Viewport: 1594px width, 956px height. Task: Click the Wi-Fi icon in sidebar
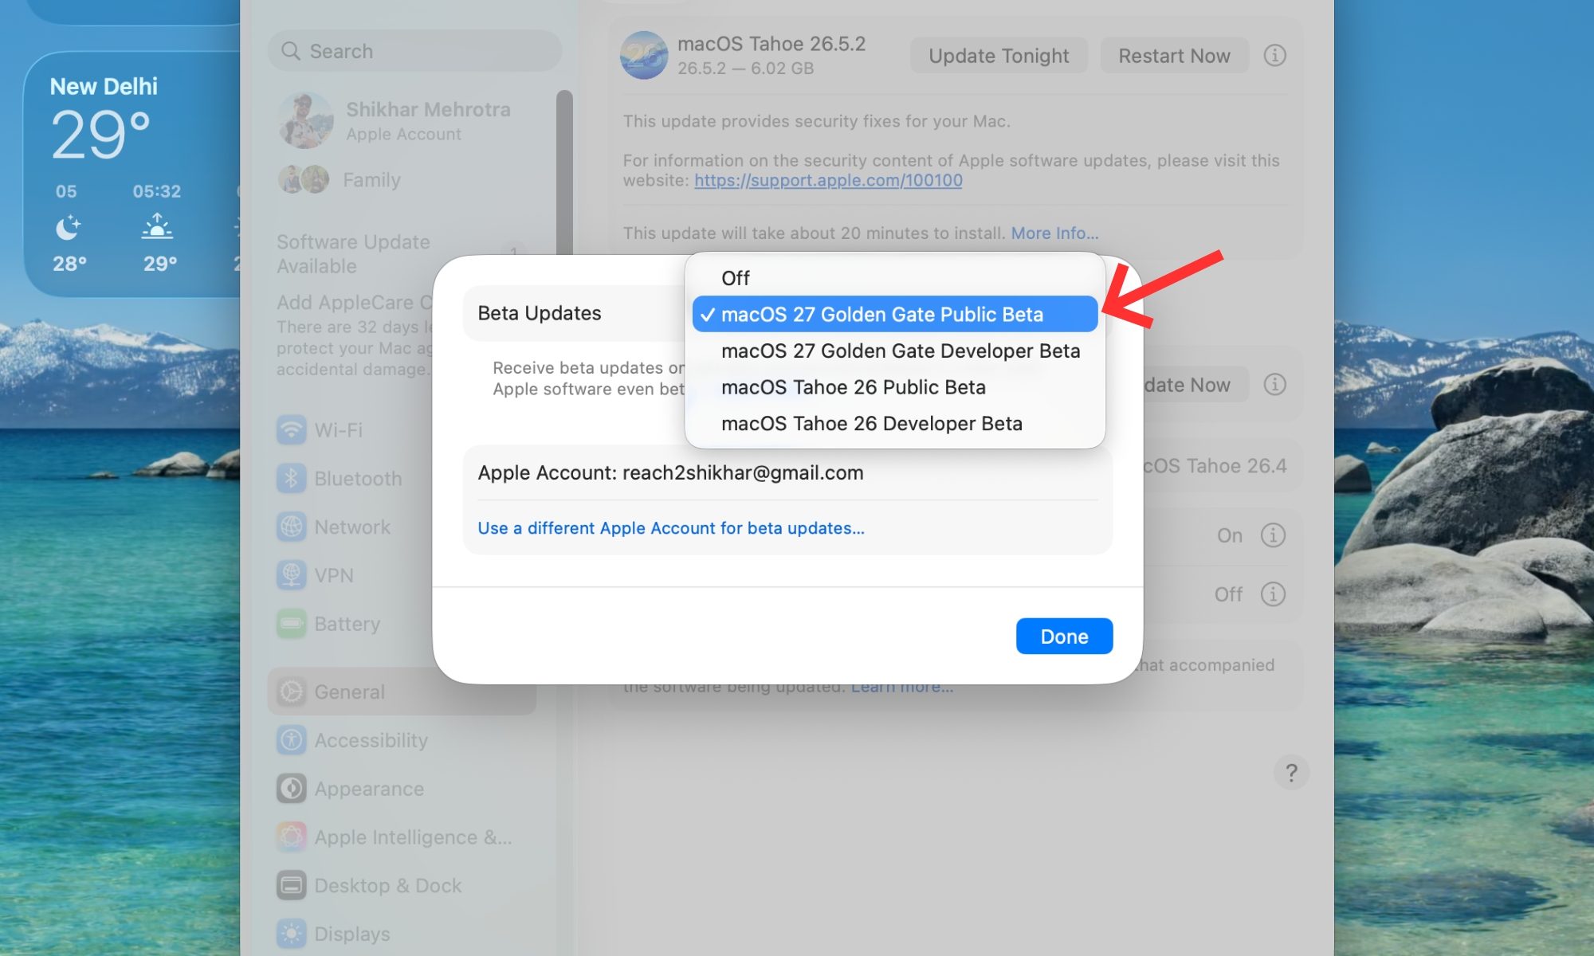coord(292,430)
